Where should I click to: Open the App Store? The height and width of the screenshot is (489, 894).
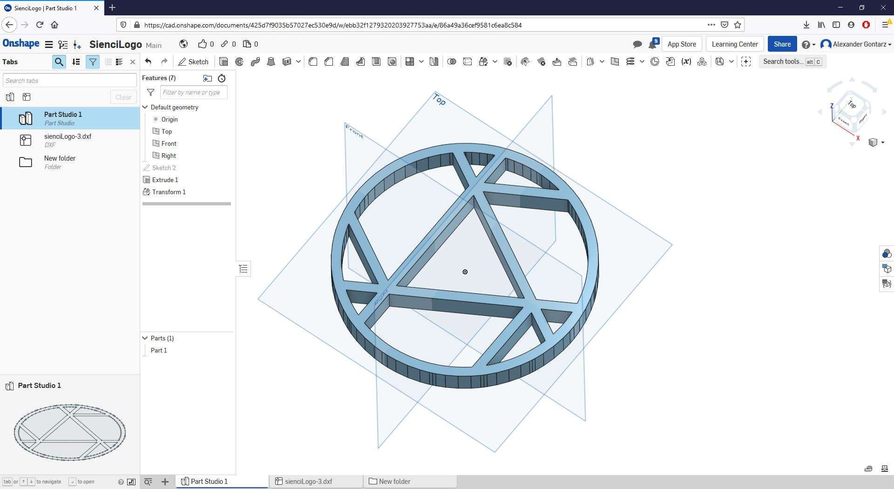682,44
